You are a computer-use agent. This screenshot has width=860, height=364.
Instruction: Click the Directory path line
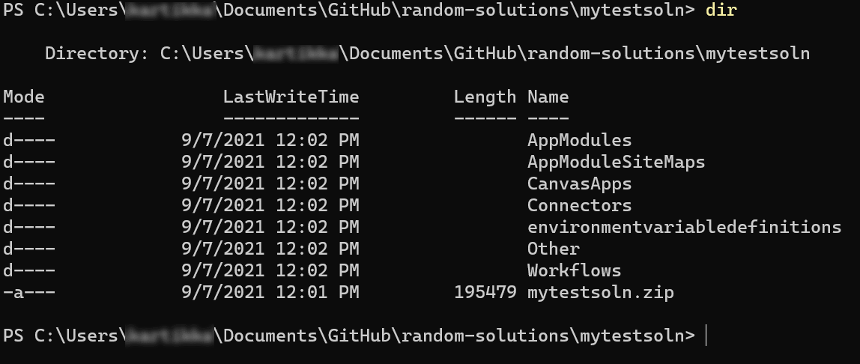(427, 53)
